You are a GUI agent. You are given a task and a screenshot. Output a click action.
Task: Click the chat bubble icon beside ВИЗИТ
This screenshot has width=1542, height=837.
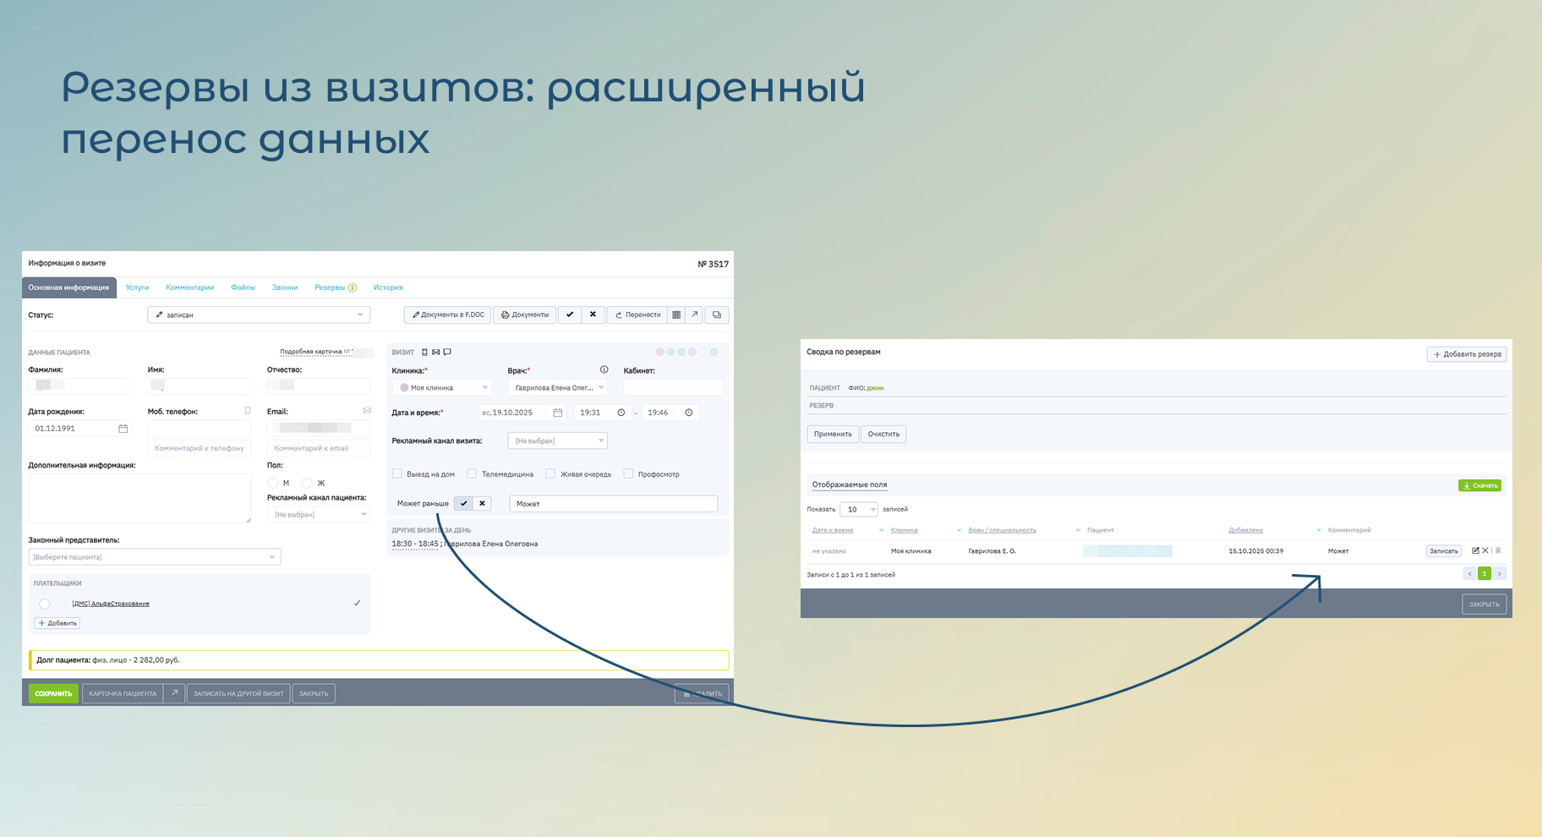click(x=447, y=352)
